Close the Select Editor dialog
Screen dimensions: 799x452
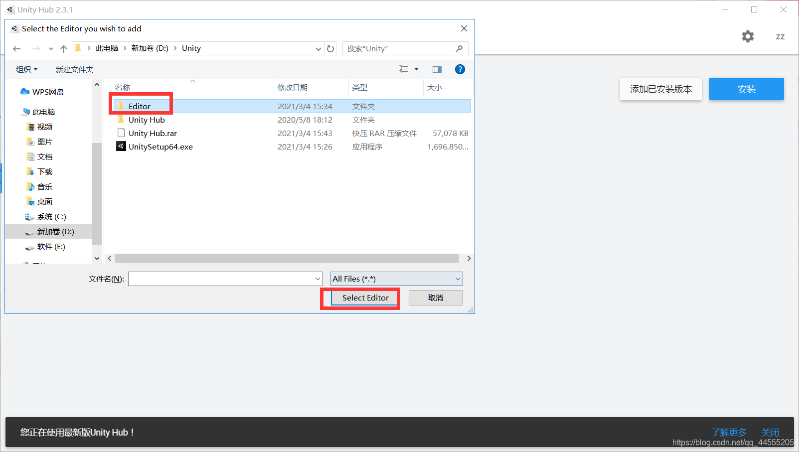(x=464, y=28)
